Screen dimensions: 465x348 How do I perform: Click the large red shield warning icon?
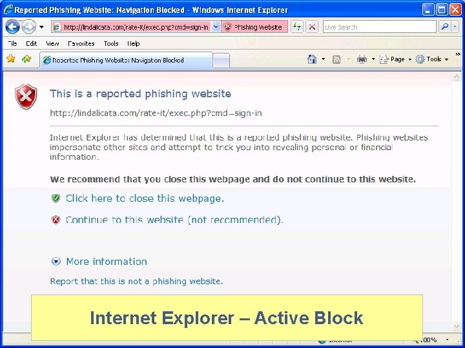[26, 97]
